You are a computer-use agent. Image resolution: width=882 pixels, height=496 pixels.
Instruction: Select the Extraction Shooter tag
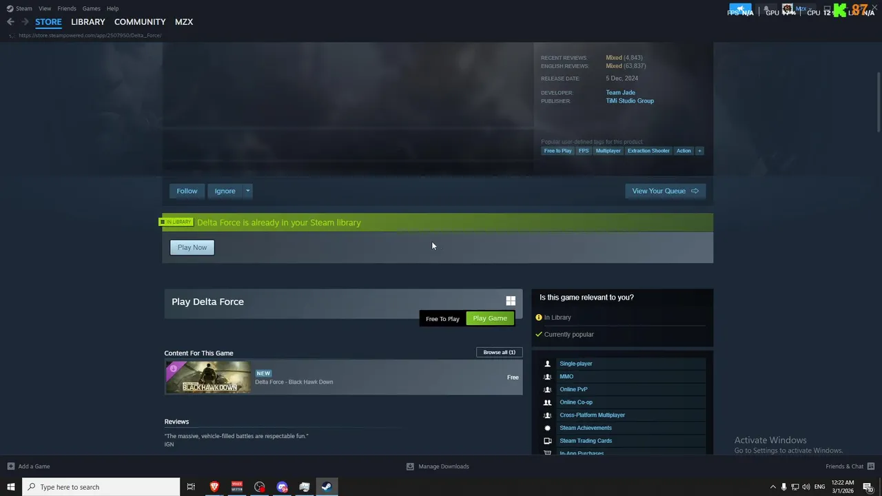coord(648,151)
